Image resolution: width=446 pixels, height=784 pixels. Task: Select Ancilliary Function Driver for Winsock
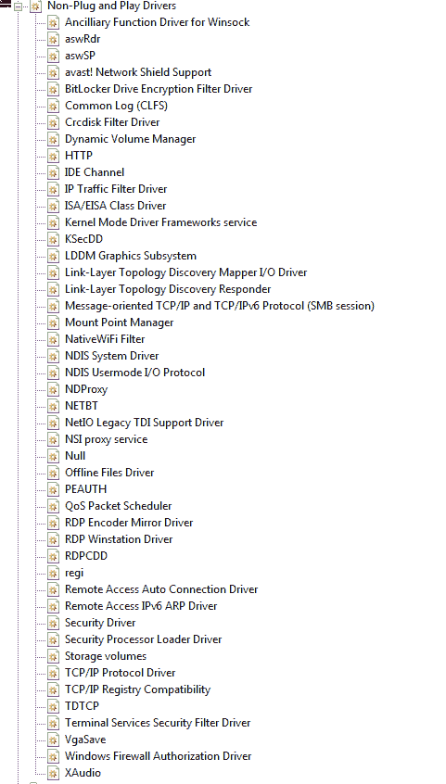[x=158, y=22]
